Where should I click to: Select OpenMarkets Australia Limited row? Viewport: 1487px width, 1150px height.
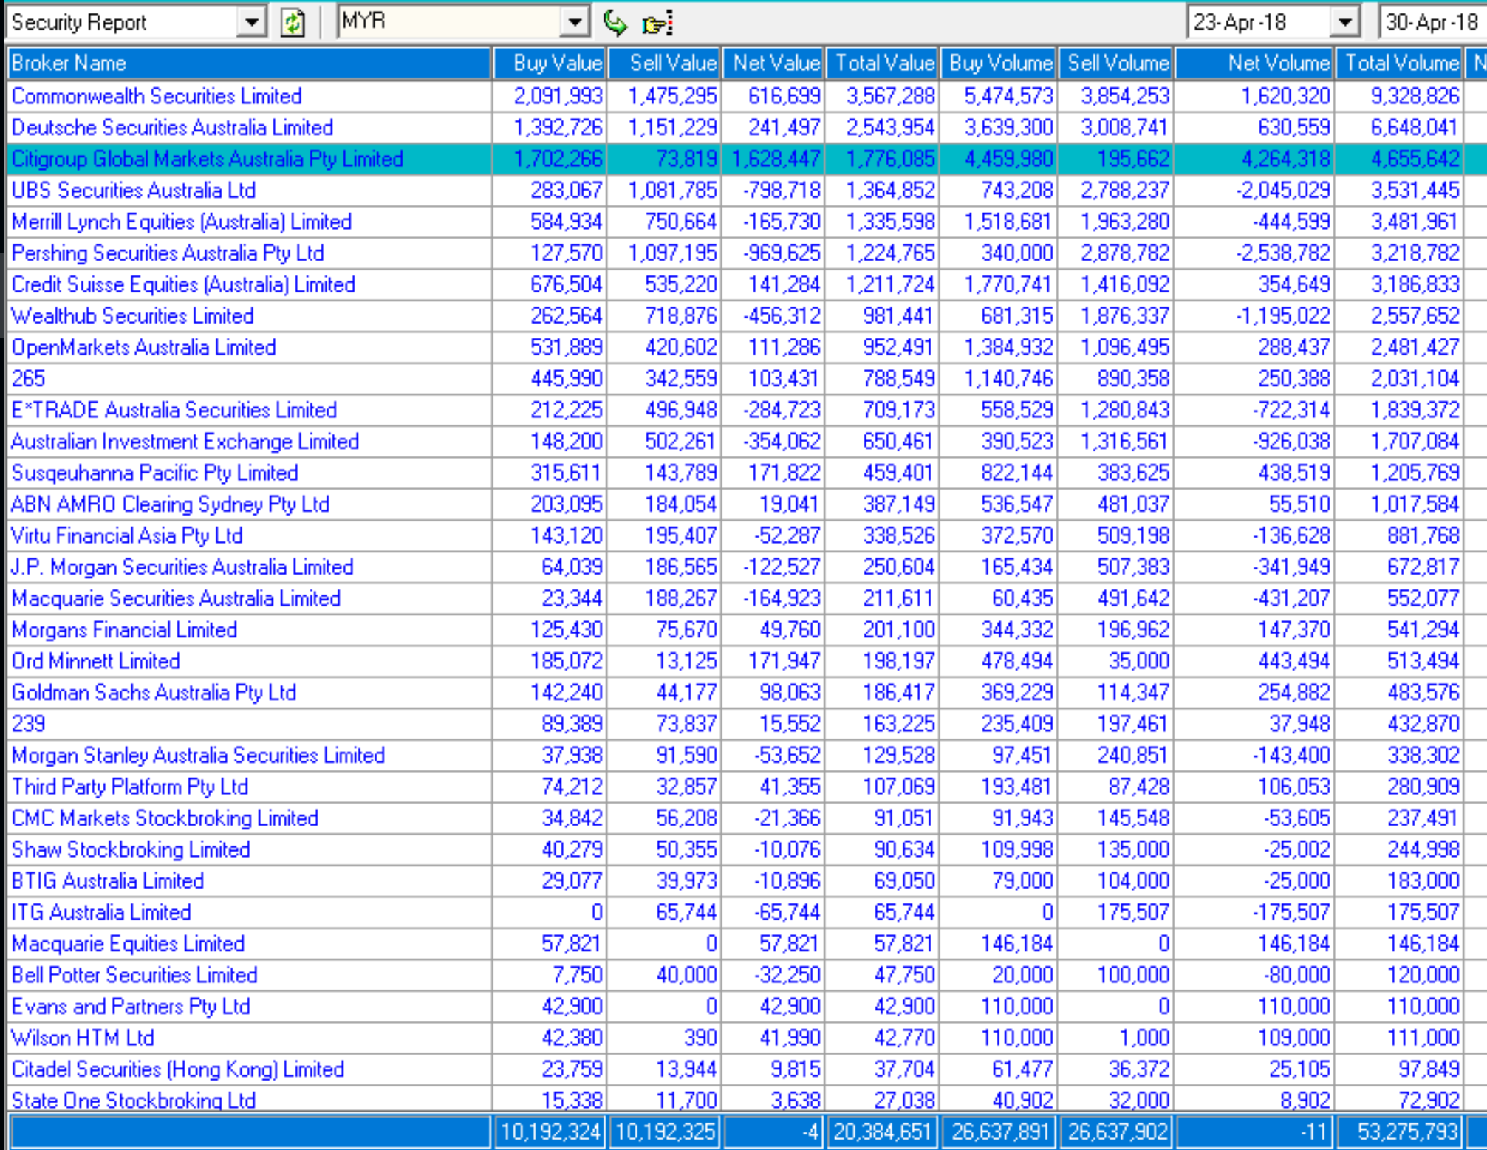pos(747,347)
